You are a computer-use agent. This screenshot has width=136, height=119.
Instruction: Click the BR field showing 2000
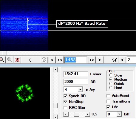[76, 82]
